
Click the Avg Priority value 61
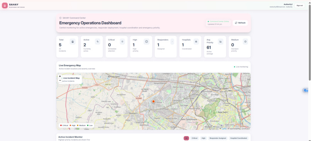209,48
